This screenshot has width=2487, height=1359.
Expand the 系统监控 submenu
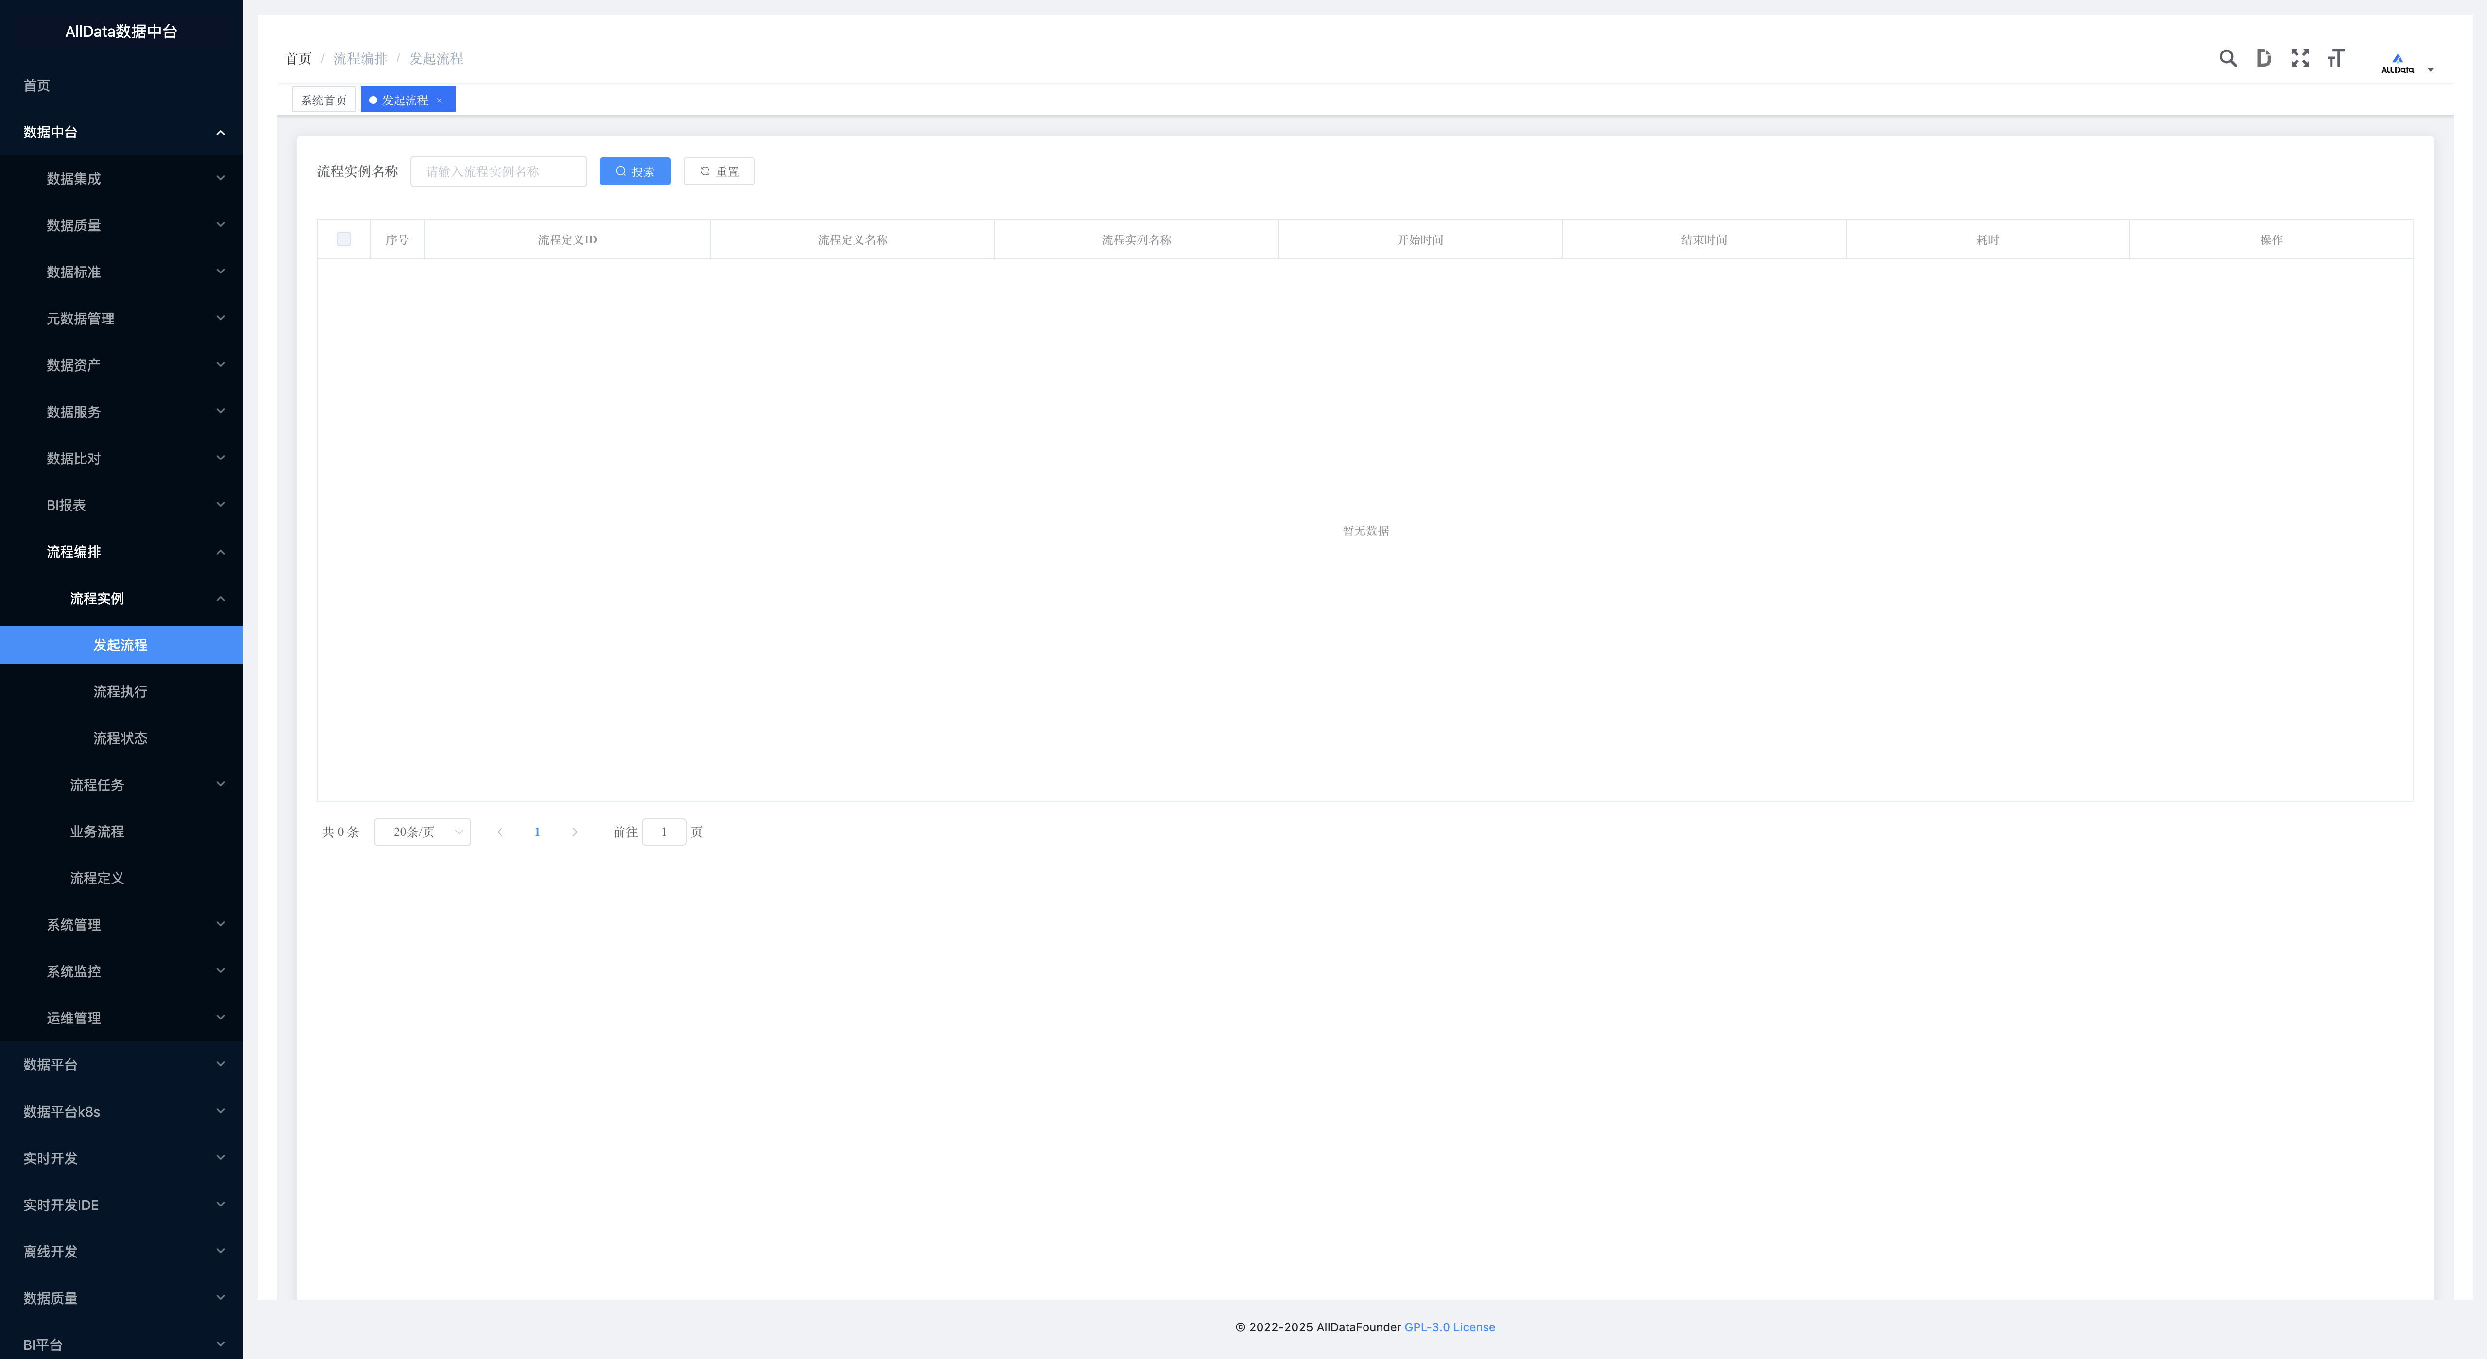coord(121,972)
